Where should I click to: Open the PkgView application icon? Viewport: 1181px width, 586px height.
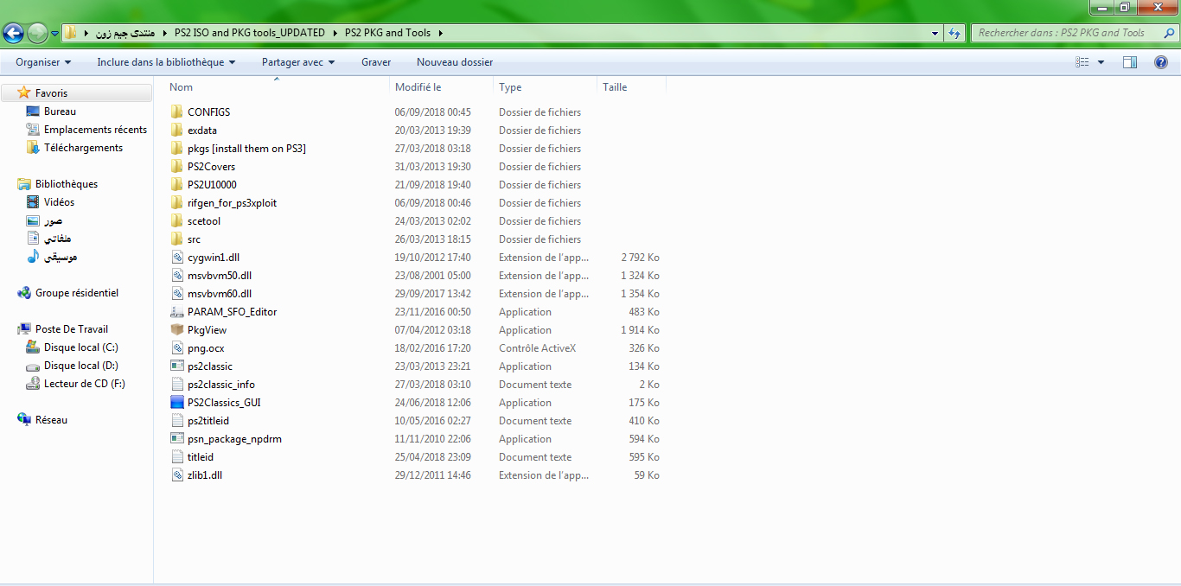pos(177,330)
